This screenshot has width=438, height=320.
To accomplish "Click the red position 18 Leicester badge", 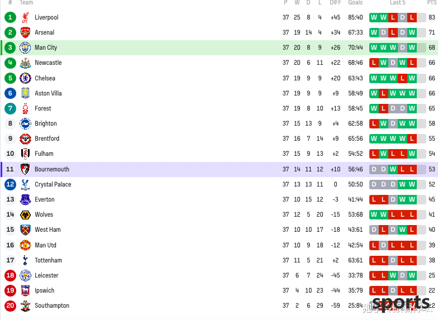I will click(10, 275).
